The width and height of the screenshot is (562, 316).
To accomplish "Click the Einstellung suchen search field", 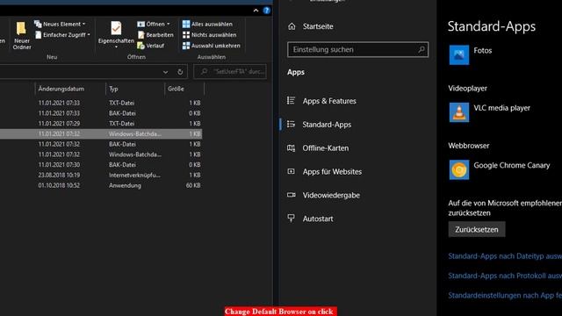I will pos(357,49).
